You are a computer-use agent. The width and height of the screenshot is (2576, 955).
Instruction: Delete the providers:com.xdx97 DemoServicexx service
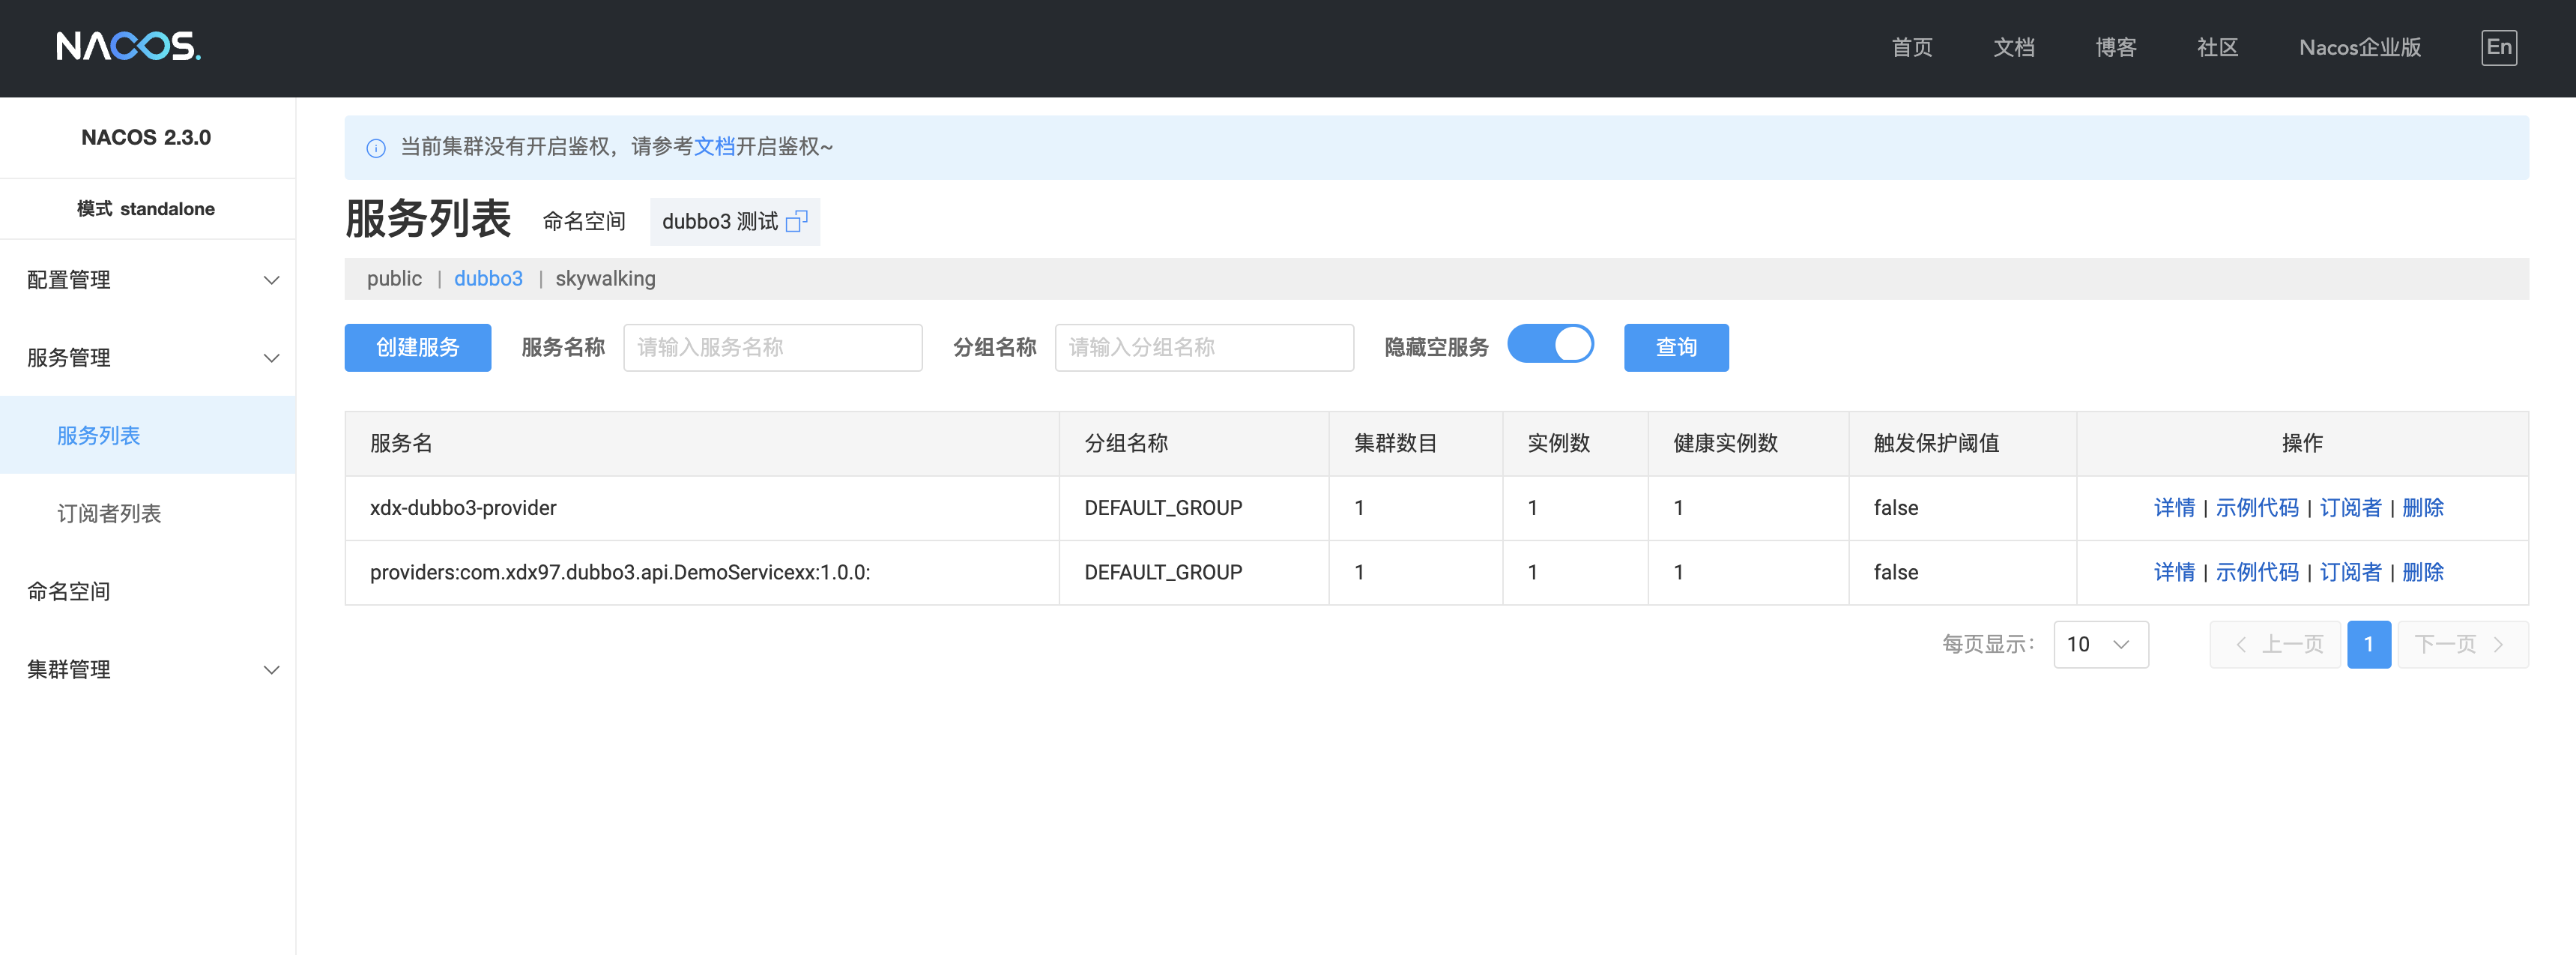[x=2422, y=572]
